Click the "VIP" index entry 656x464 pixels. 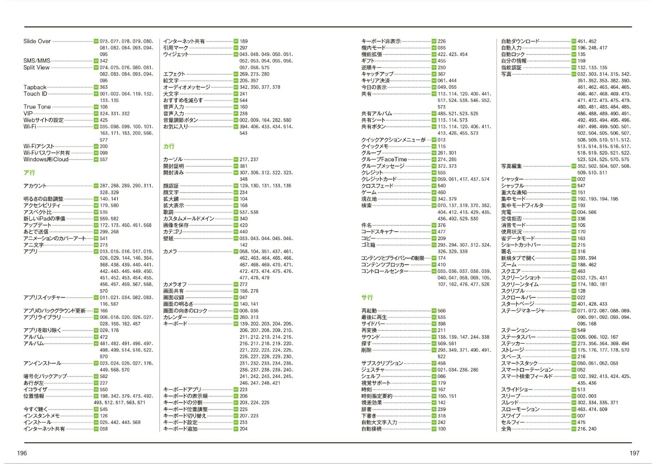[x=28, y=113]
